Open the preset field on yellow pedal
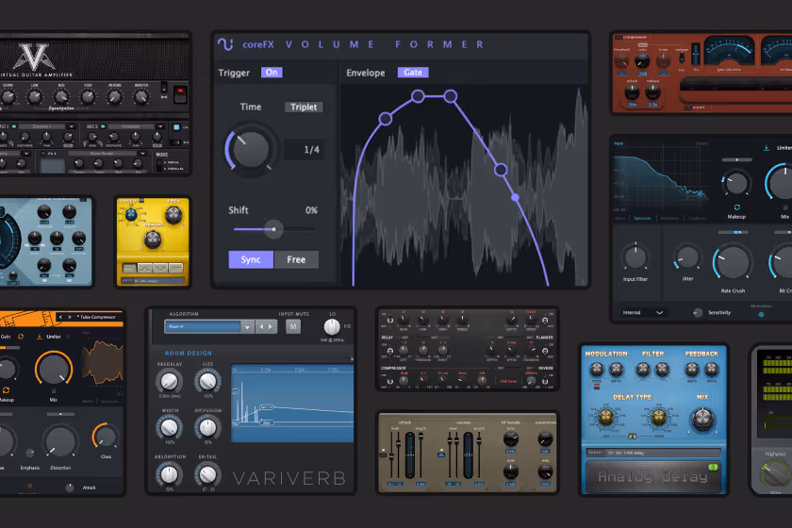This screenshot has width=792, height=528. 153,281
